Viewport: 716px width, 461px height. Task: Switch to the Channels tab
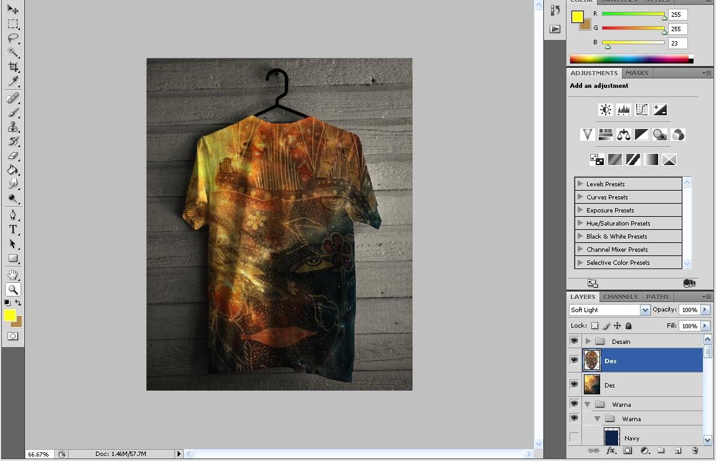[620, 297]
